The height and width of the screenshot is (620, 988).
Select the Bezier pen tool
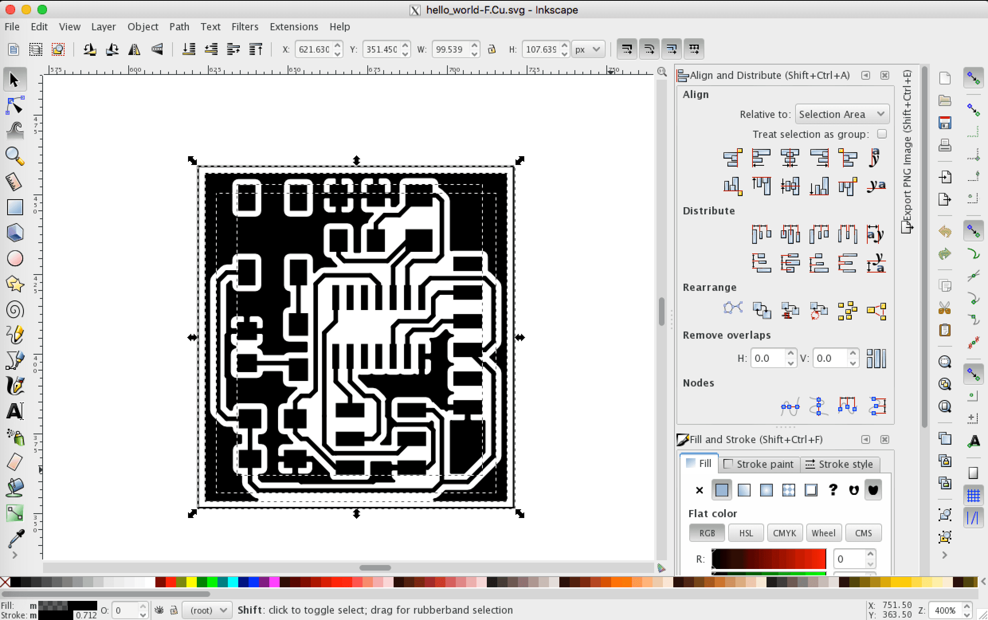click(15, 361)
